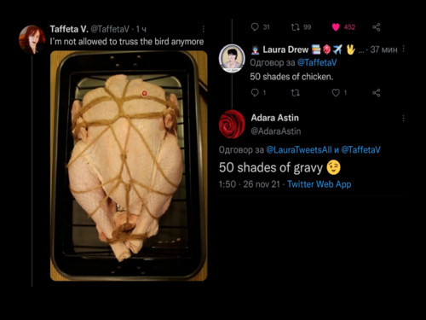Open Adara Astin's display name
Image resolution: width=426 pixels, height=320 pixels.
tap(274, 118)
